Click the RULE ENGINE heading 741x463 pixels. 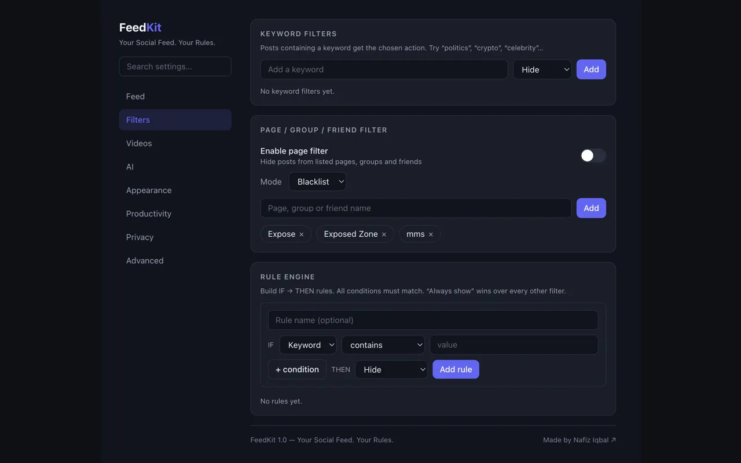288,277
